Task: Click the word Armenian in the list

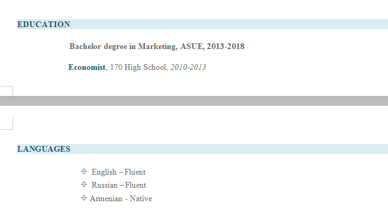Action: [106, 199]
